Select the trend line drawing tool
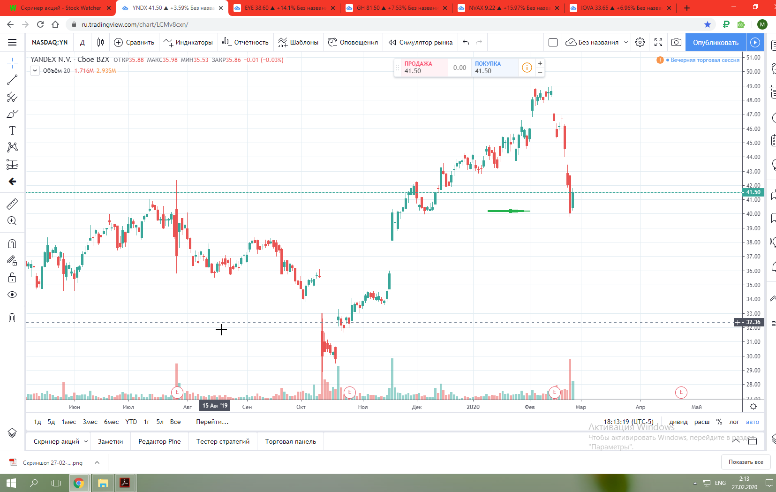776x492 pixels. tap(12, 80)
